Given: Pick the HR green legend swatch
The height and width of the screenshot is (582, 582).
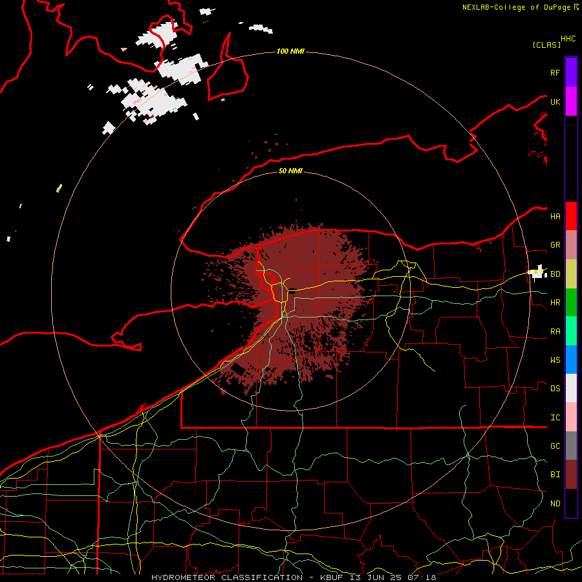Looking at the screenshot, I should pos(571,303).
